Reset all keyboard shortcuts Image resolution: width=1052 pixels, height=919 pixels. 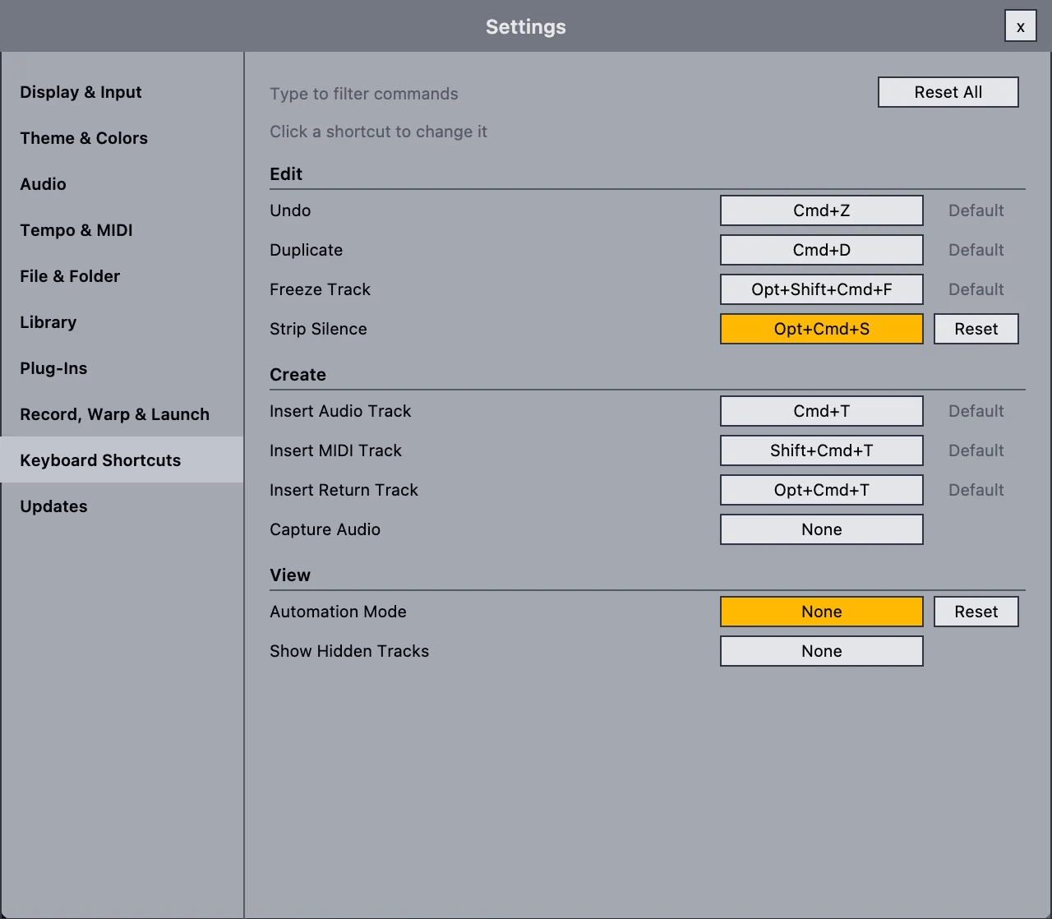948,92
